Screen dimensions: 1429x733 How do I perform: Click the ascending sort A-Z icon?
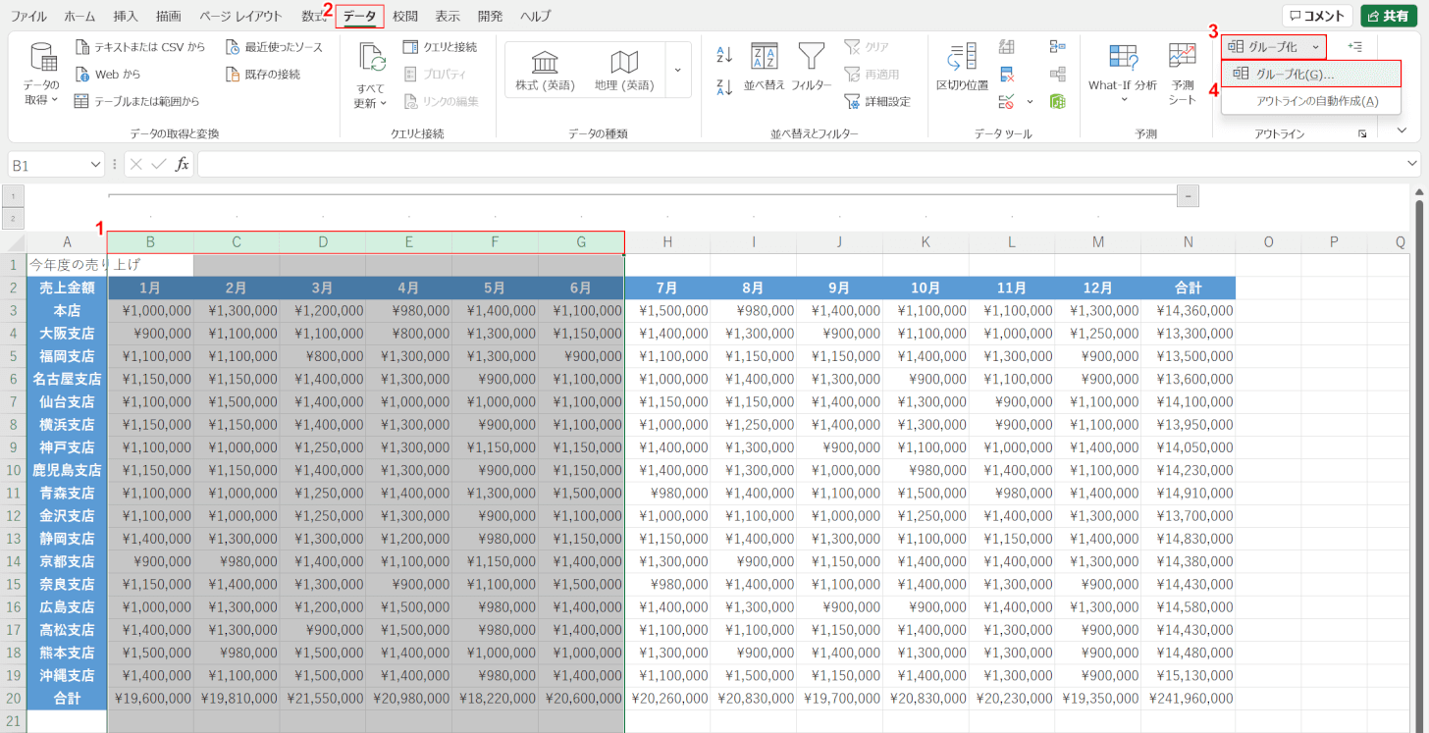(724, 54)
